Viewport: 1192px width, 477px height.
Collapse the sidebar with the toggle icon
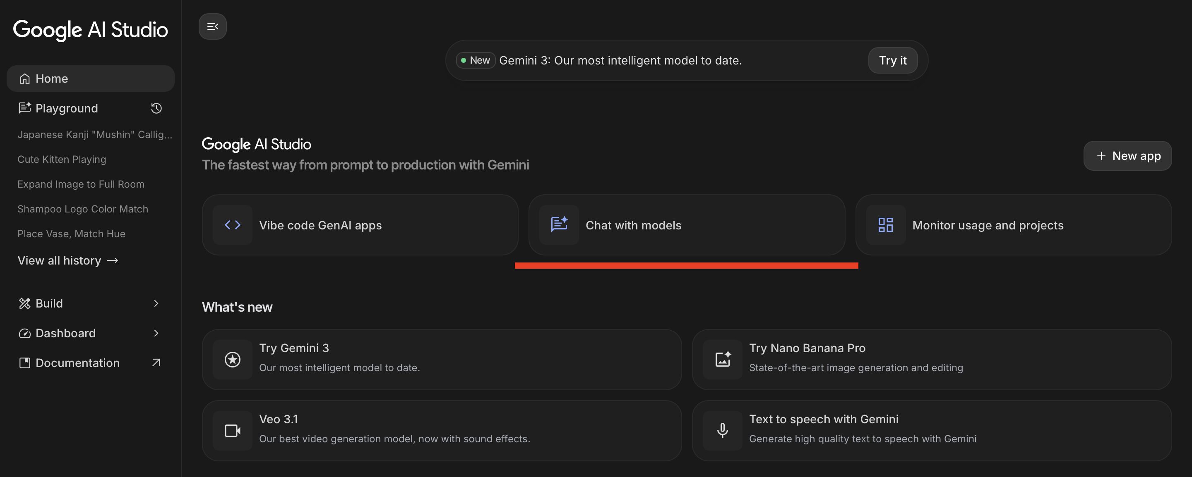(212, 26)
